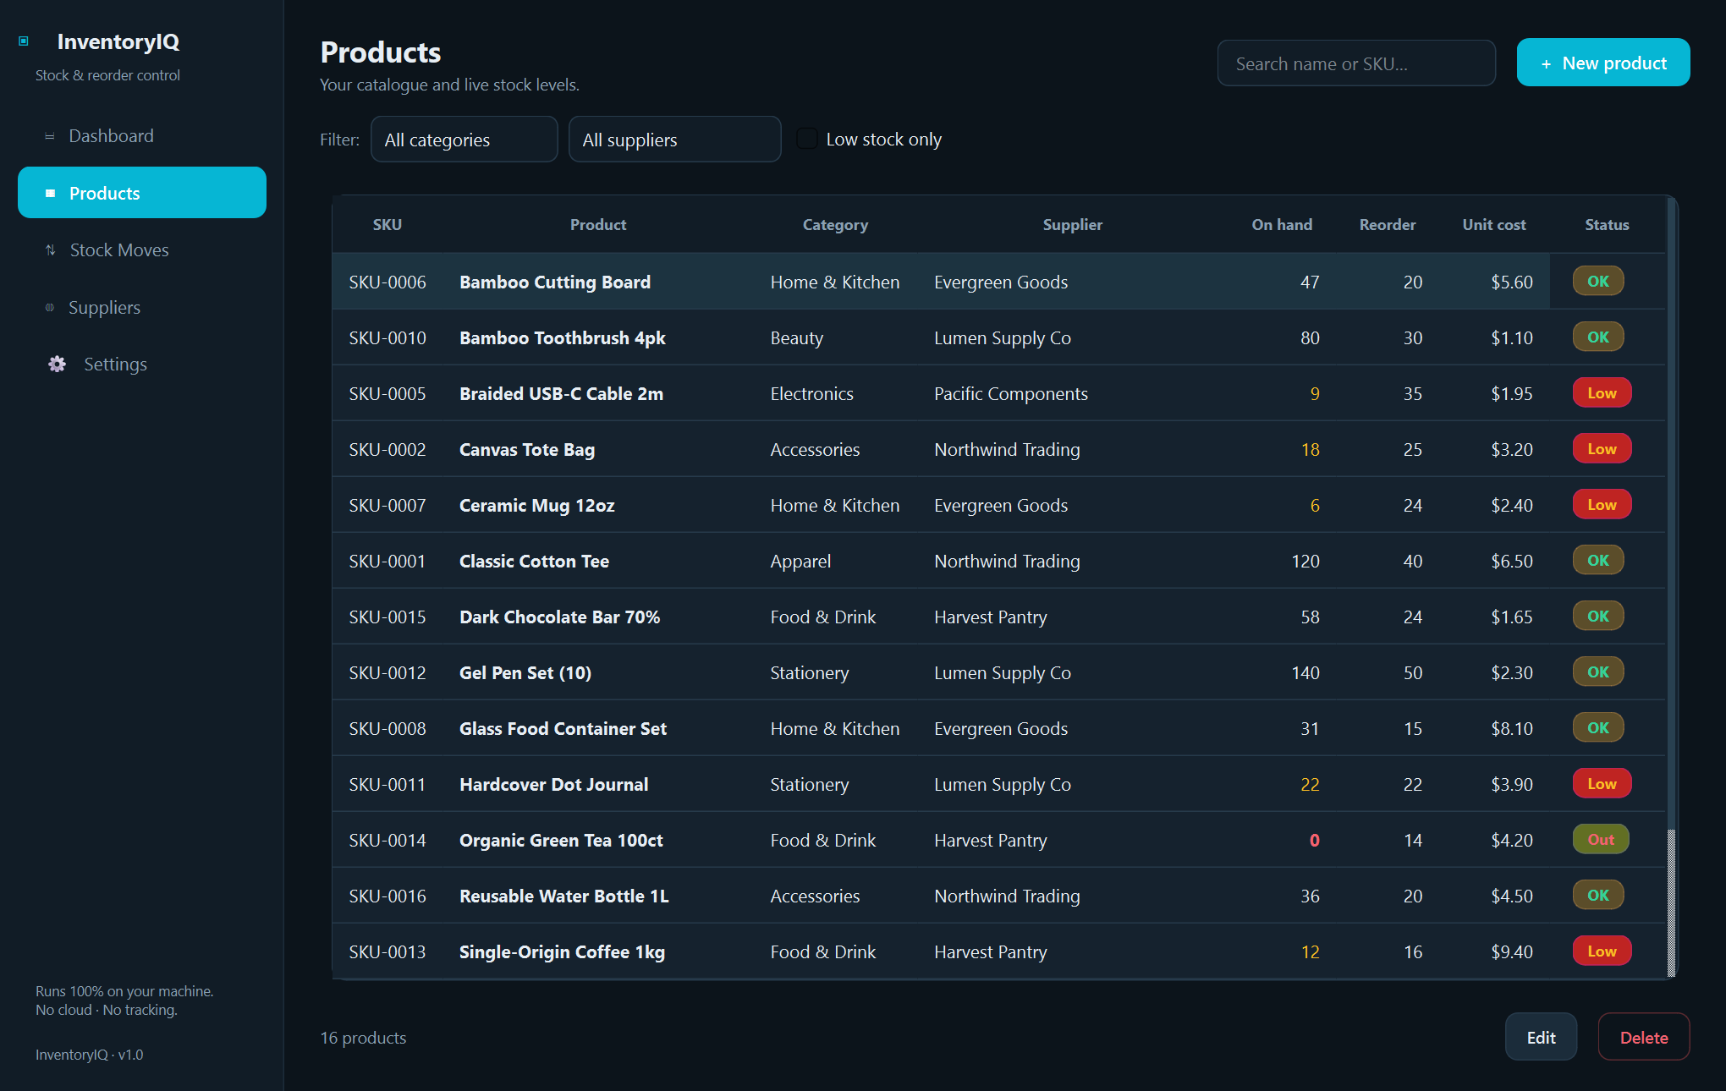Click the OK status badge for Classic Cotton Tee
This screenshot has height=1091, width=1726.
click(1598, 561)
